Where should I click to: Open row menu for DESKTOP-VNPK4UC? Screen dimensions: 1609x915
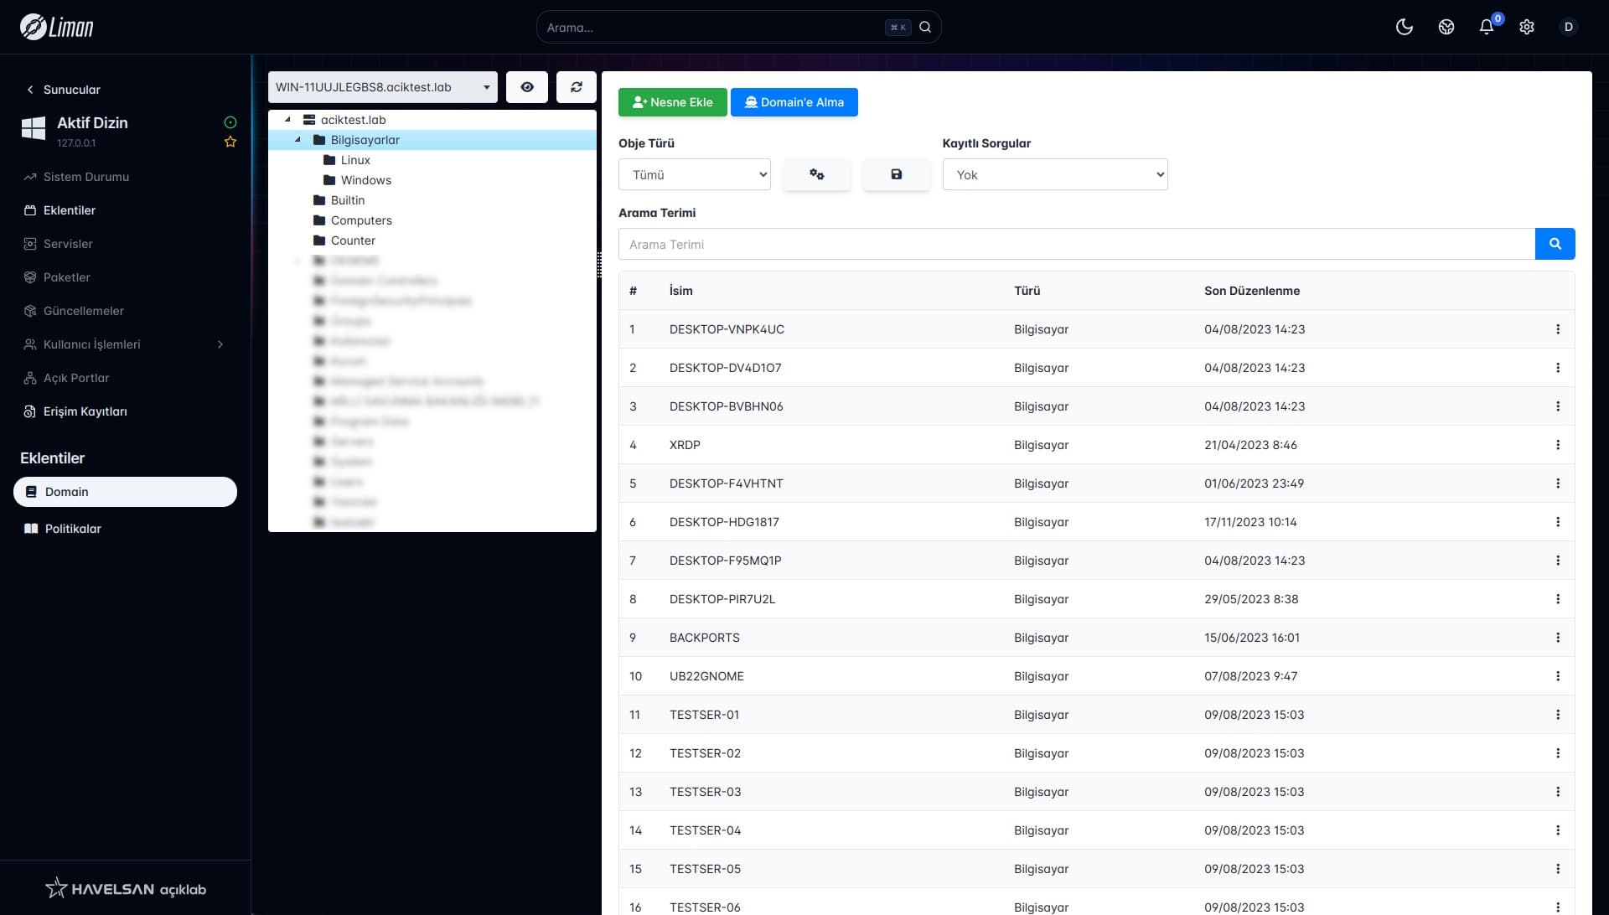point(1558,329)
